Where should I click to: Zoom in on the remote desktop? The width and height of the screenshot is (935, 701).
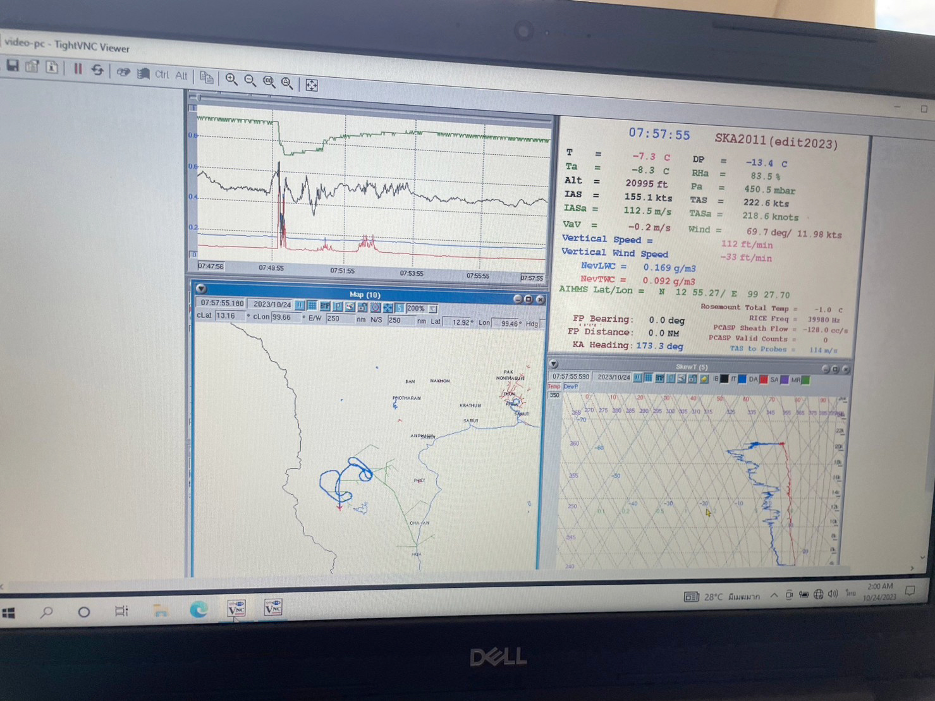(231, 79)
